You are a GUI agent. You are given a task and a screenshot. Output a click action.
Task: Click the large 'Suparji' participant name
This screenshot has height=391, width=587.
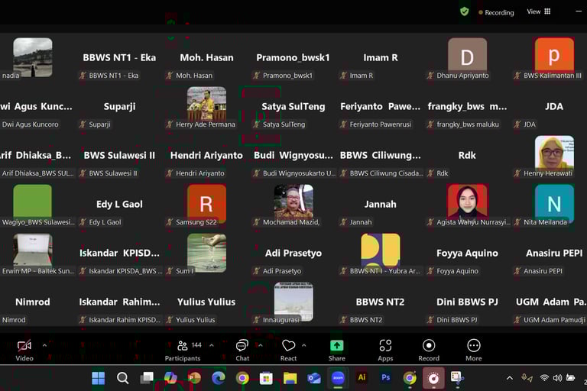click(119, 107)
